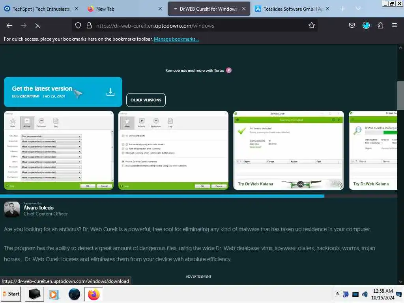Viewport: 404px width, 303px height.
Task: Open the OLDER VERSIONS button
Action: coord(146,100)
